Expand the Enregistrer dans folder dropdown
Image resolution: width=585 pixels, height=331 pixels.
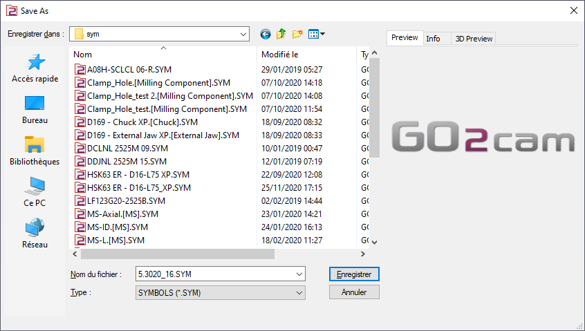243,34
